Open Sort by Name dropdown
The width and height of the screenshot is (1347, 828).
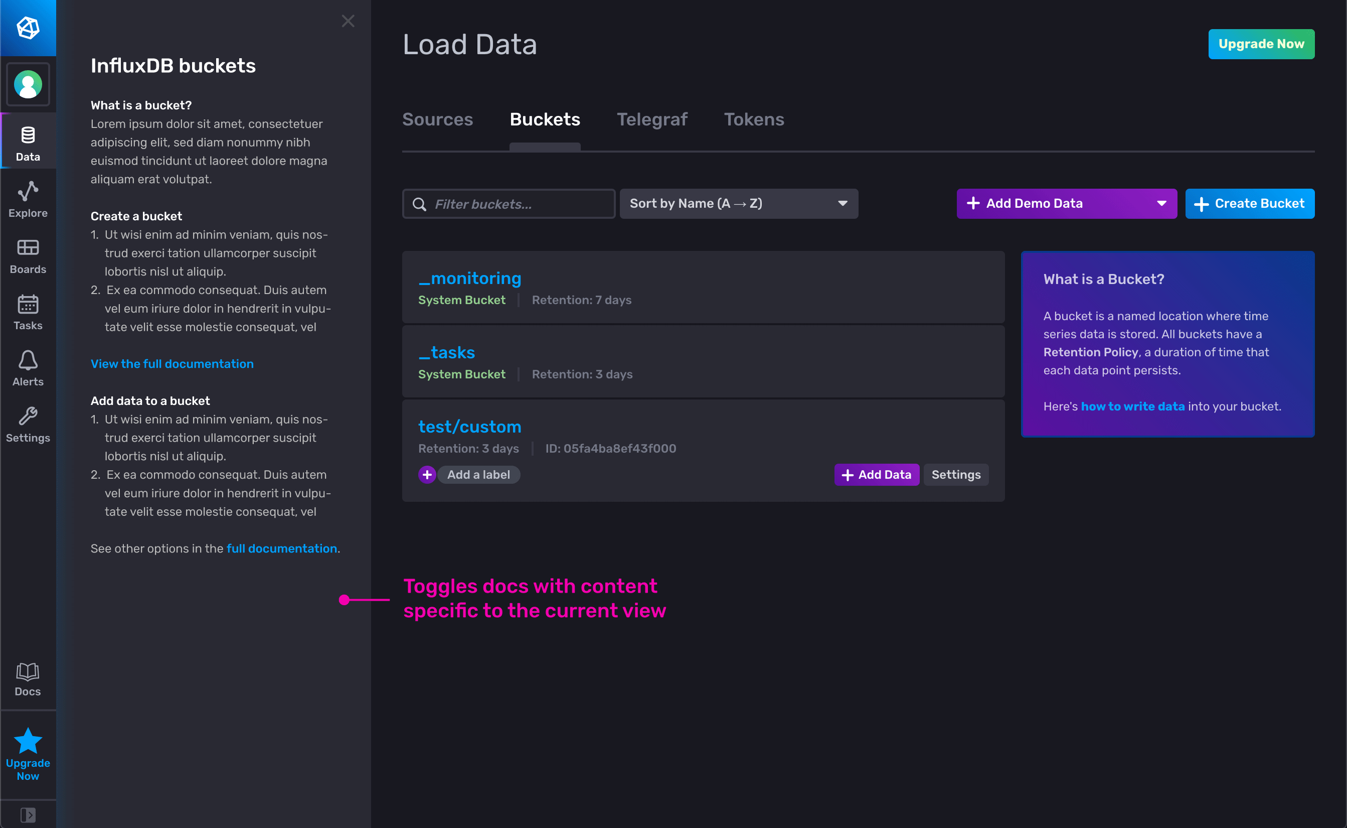739,204
